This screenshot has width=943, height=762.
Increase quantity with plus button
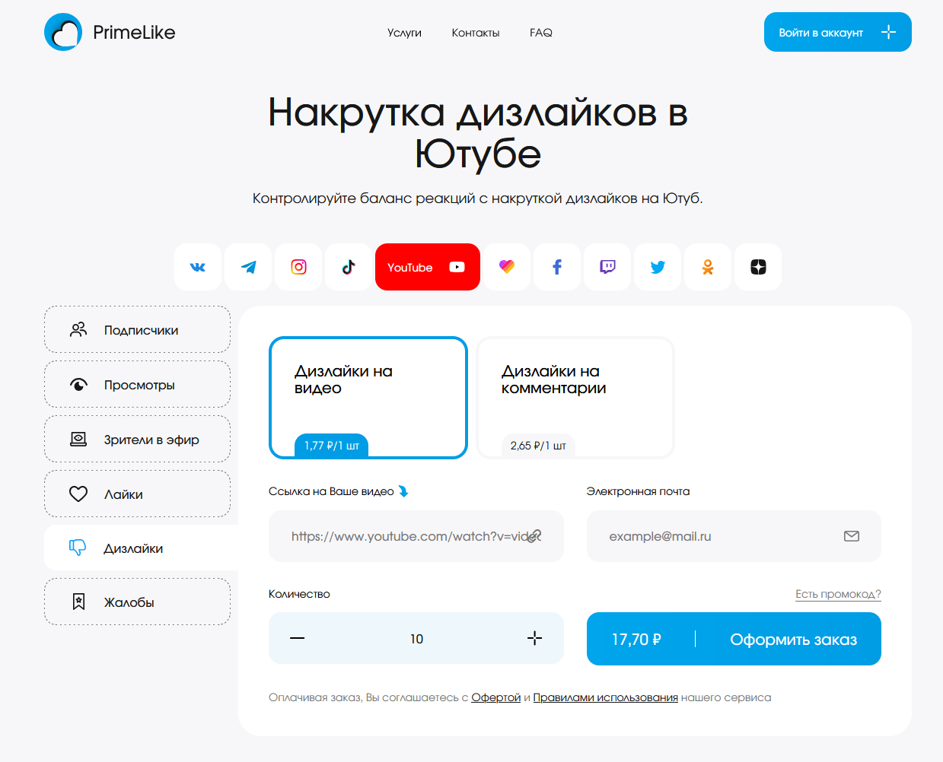pyautogui.click(x=535, y=638)
